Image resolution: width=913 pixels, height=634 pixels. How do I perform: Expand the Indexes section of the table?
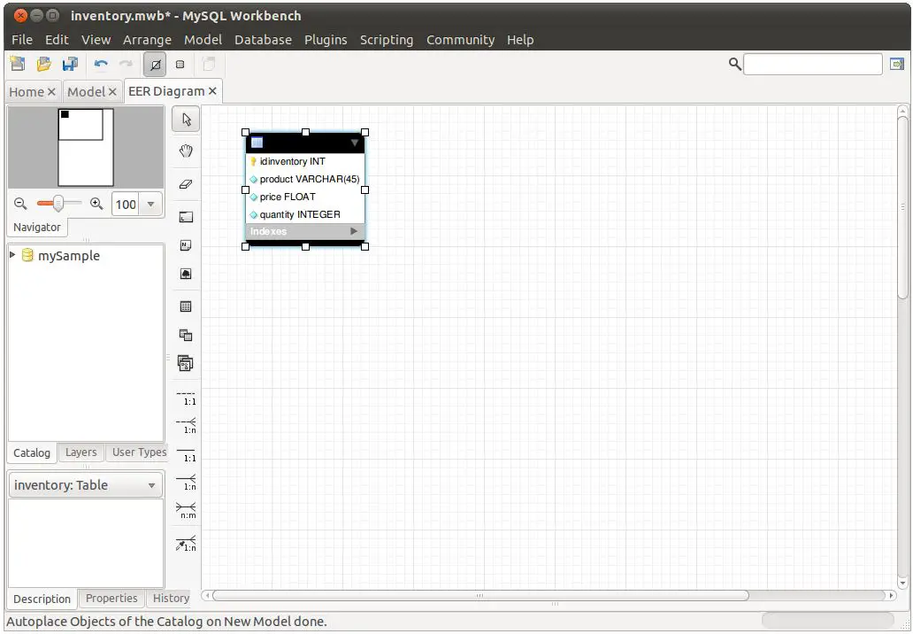click(354, 232)
